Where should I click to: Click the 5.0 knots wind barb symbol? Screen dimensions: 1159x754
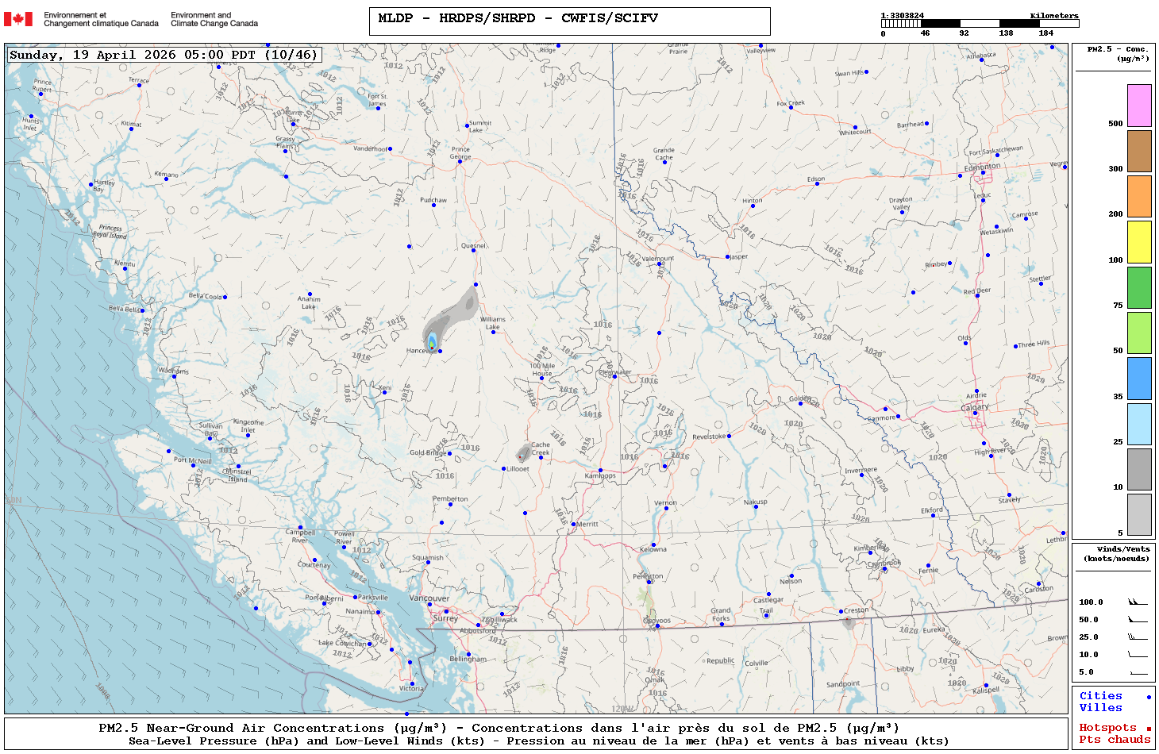[x=1138, y=672]
